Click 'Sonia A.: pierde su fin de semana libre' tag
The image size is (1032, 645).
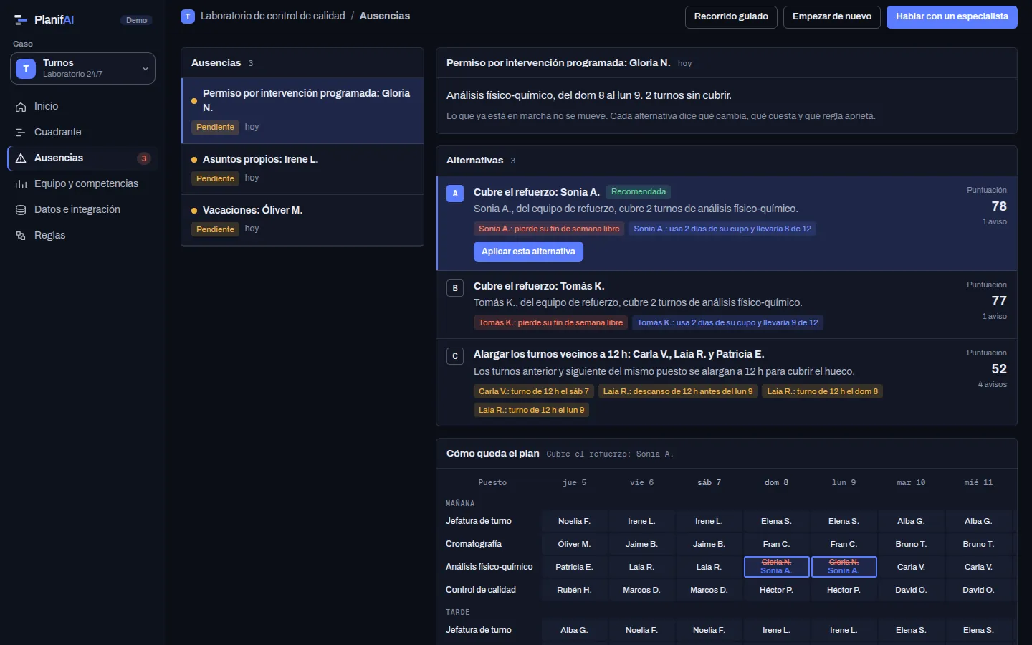549,229
